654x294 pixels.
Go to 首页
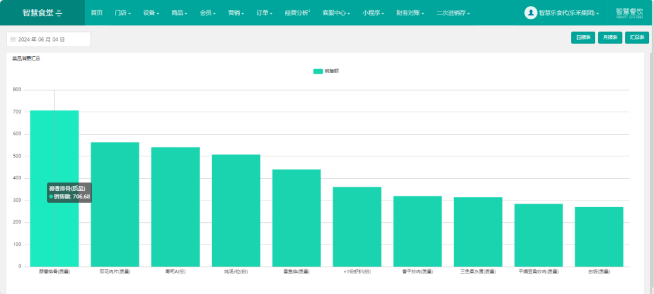tap(97, 13)
